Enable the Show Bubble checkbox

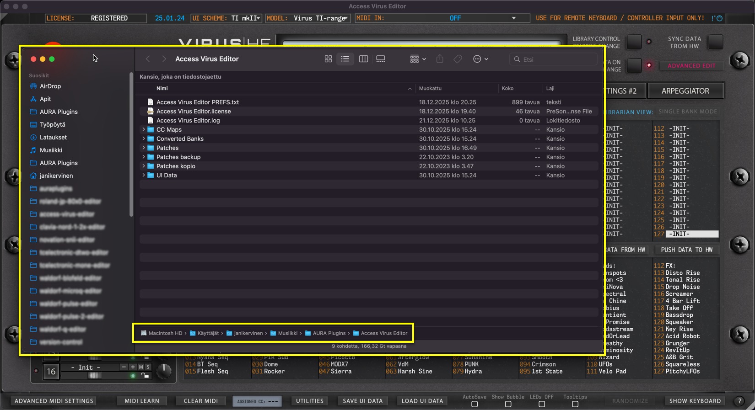coord(508,404)
